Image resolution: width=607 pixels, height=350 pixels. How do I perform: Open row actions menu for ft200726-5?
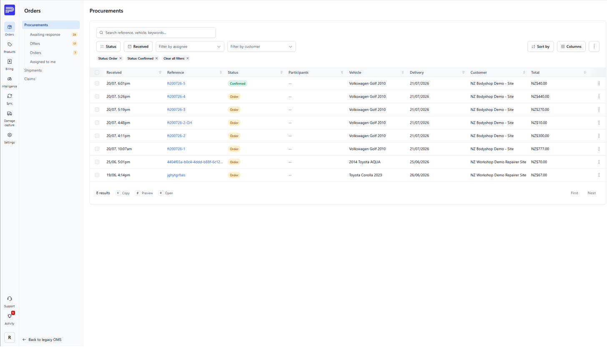coord(599,83)
